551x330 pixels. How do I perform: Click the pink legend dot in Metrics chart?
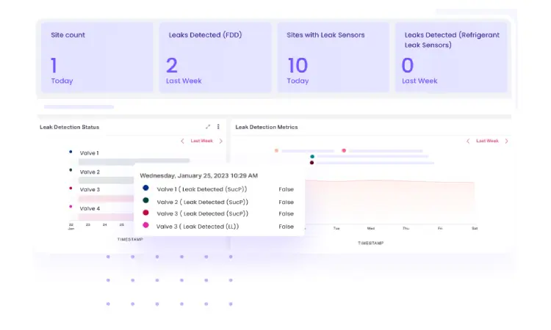344,150
